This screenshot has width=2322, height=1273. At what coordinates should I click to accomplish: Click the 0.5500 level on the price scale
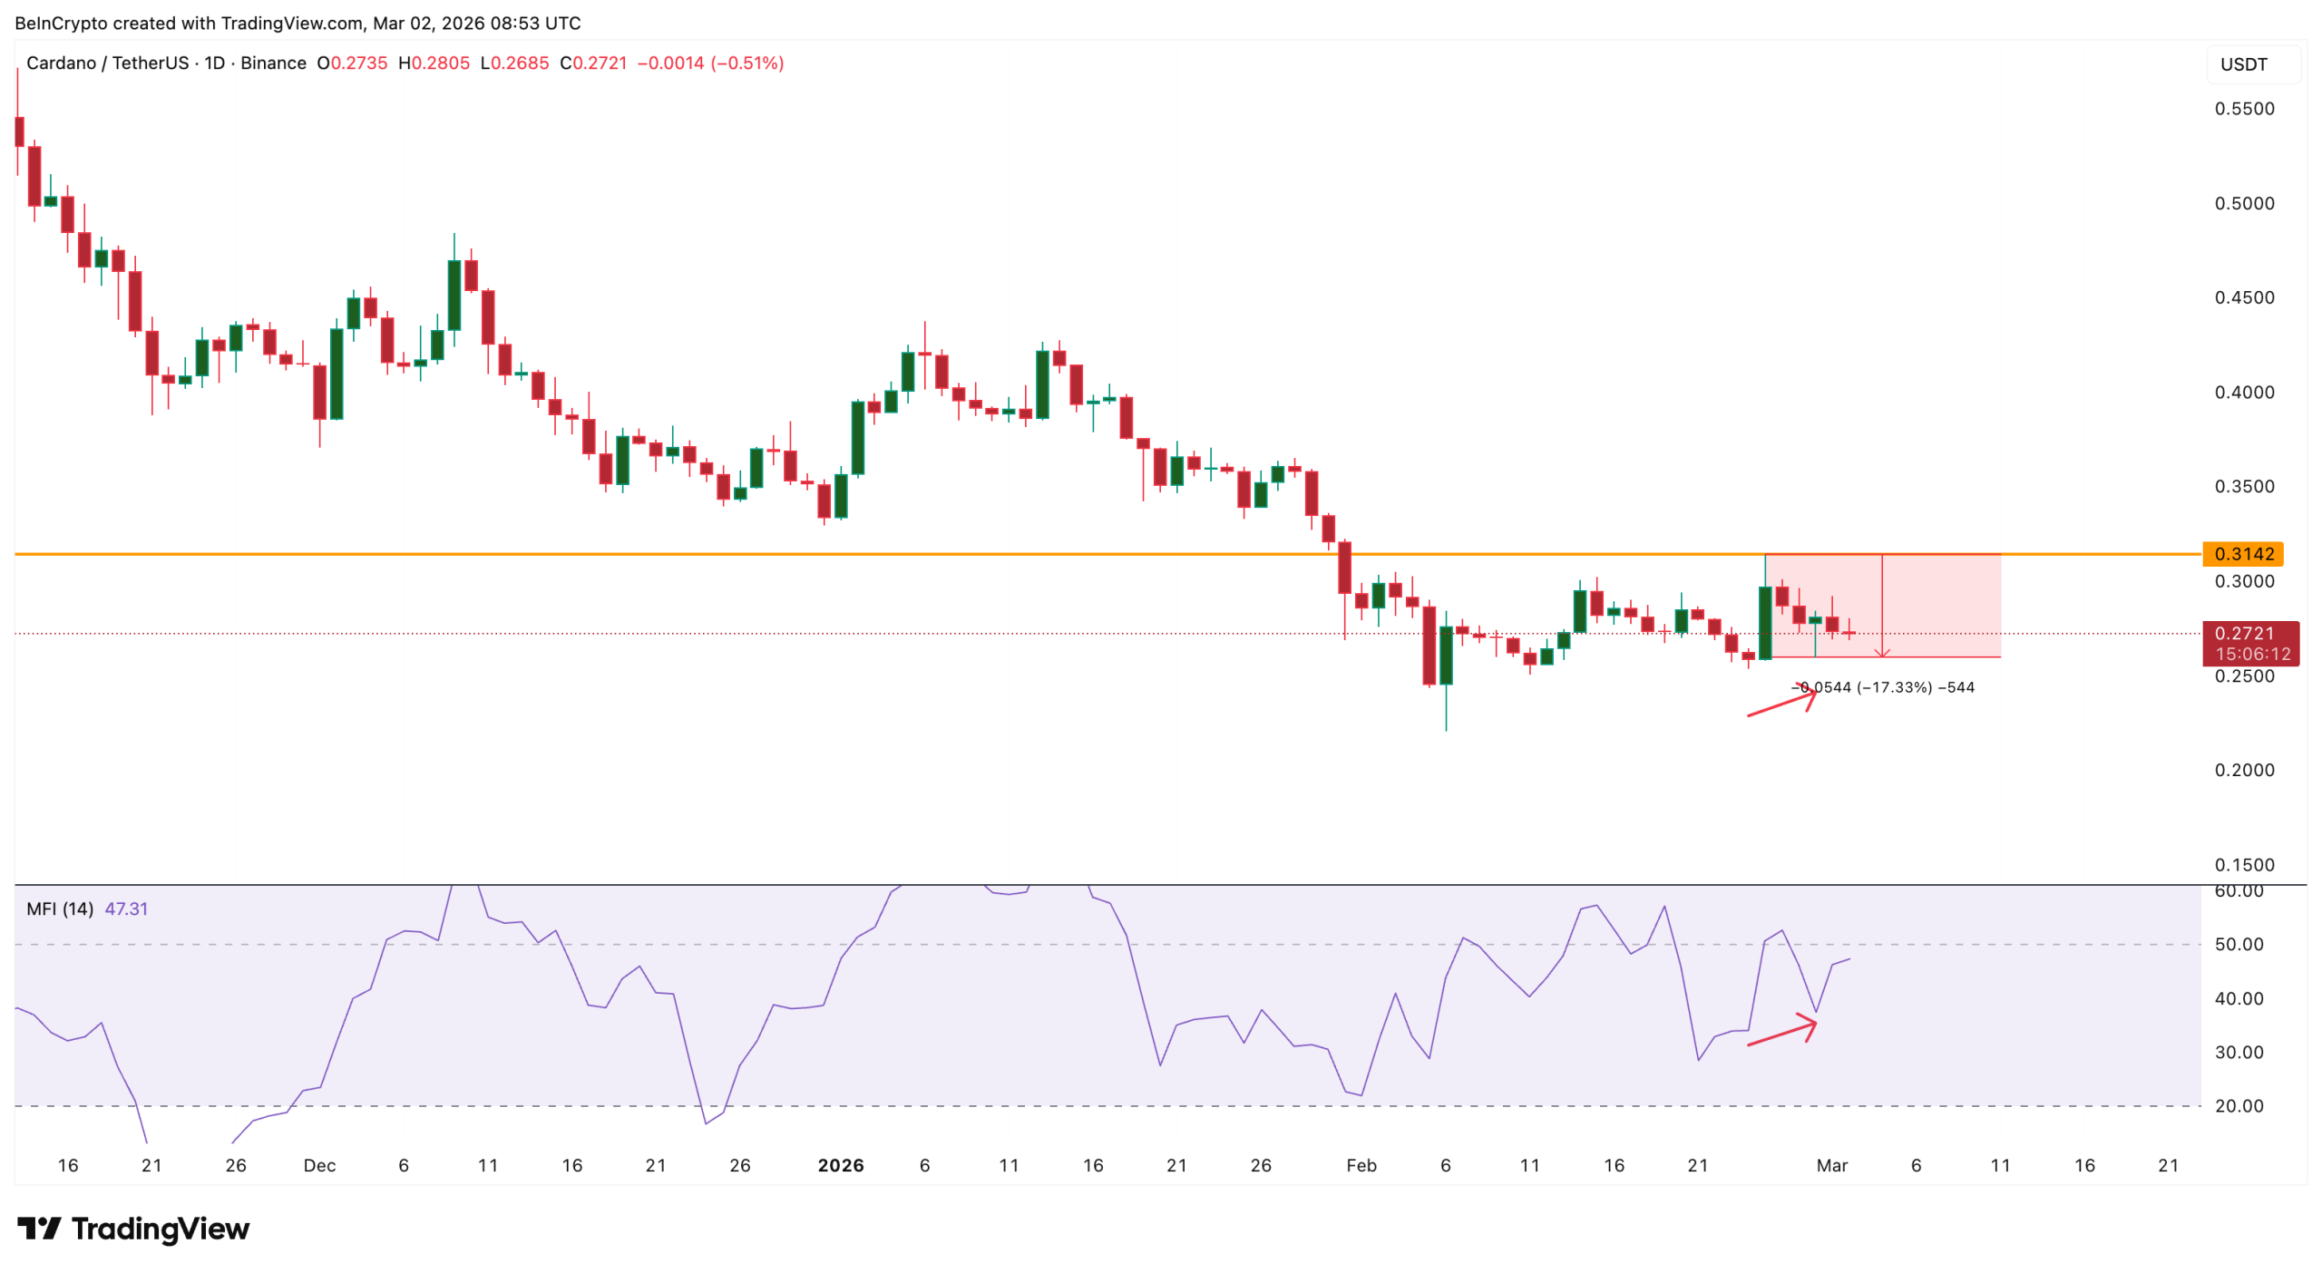(2243, 109)
